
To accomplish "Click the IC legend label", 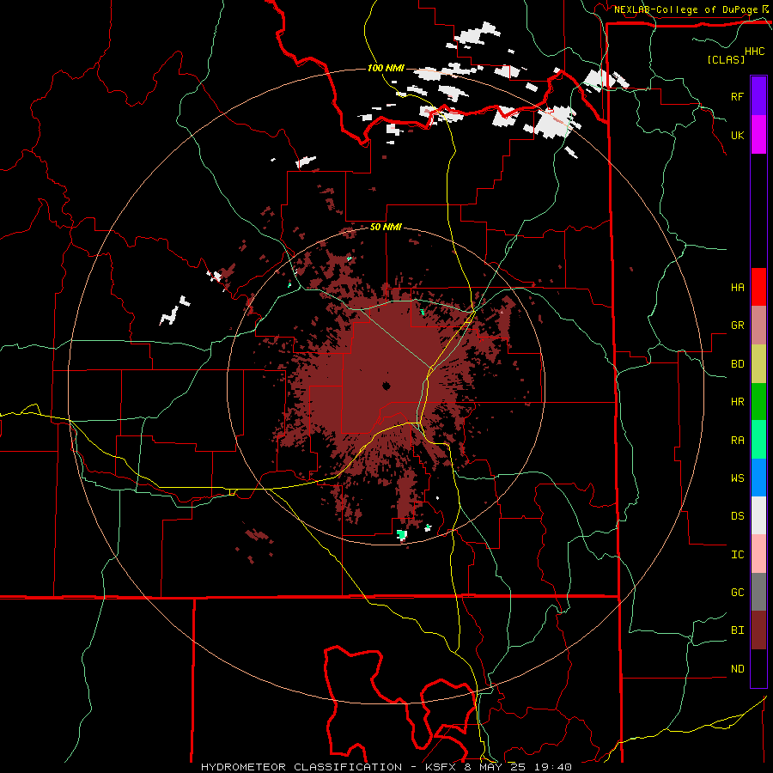I will (737, 555).
